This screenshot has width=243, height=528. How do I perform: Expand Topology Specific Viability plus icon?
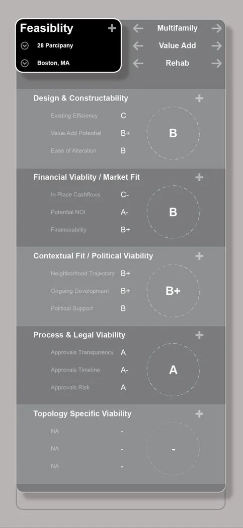click(199, 413)
